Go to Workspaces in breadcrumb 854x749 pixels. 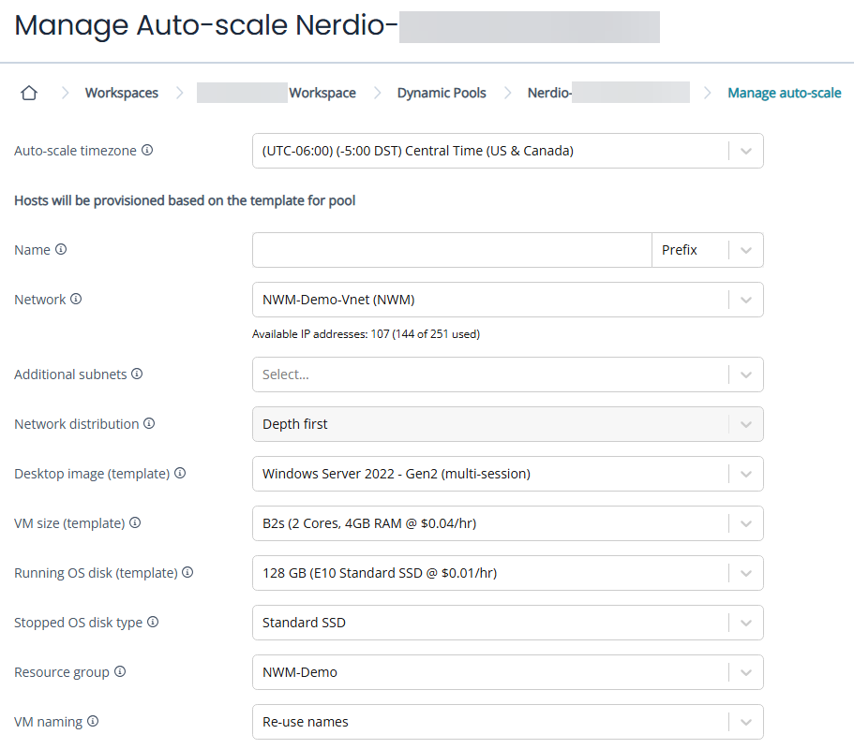[x=121, y=93]
